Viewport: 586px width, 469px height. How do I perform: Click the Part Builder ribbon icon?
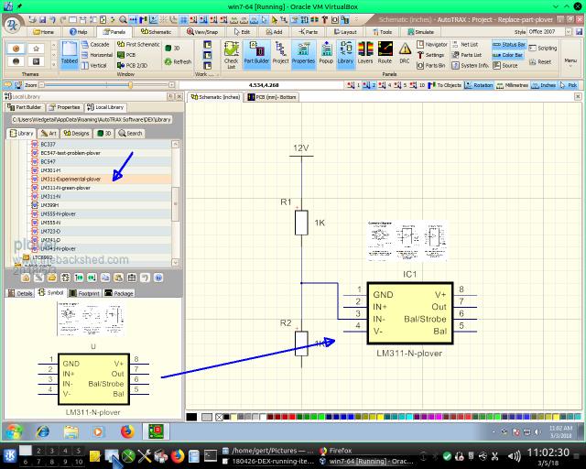pos(256,53)
